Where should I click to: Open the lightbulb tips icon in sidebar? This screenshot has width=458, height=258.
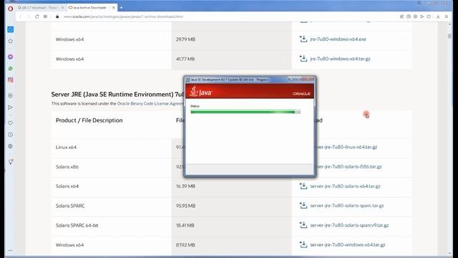tap(11, 162)
